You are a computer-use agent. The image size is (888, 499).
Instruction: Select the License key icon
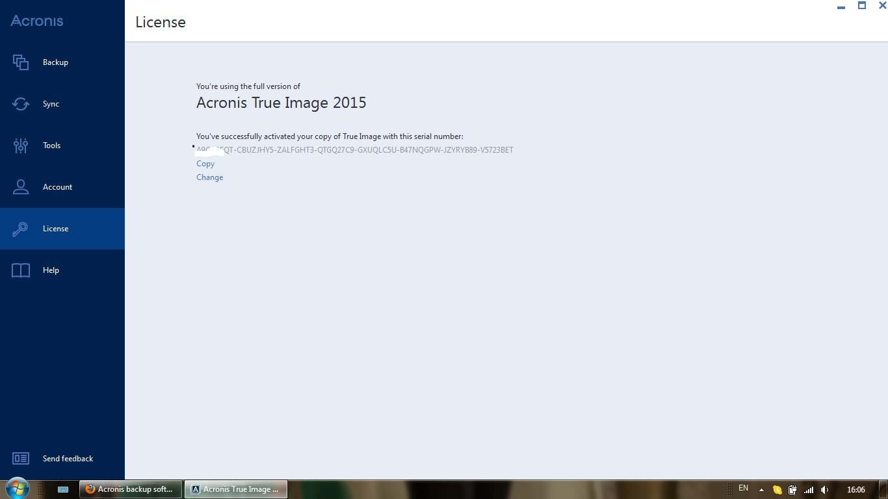[x=21, y=229]
